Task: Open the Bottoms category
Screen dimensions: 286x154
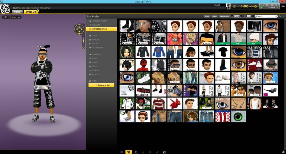Action: tap(96, 40)
